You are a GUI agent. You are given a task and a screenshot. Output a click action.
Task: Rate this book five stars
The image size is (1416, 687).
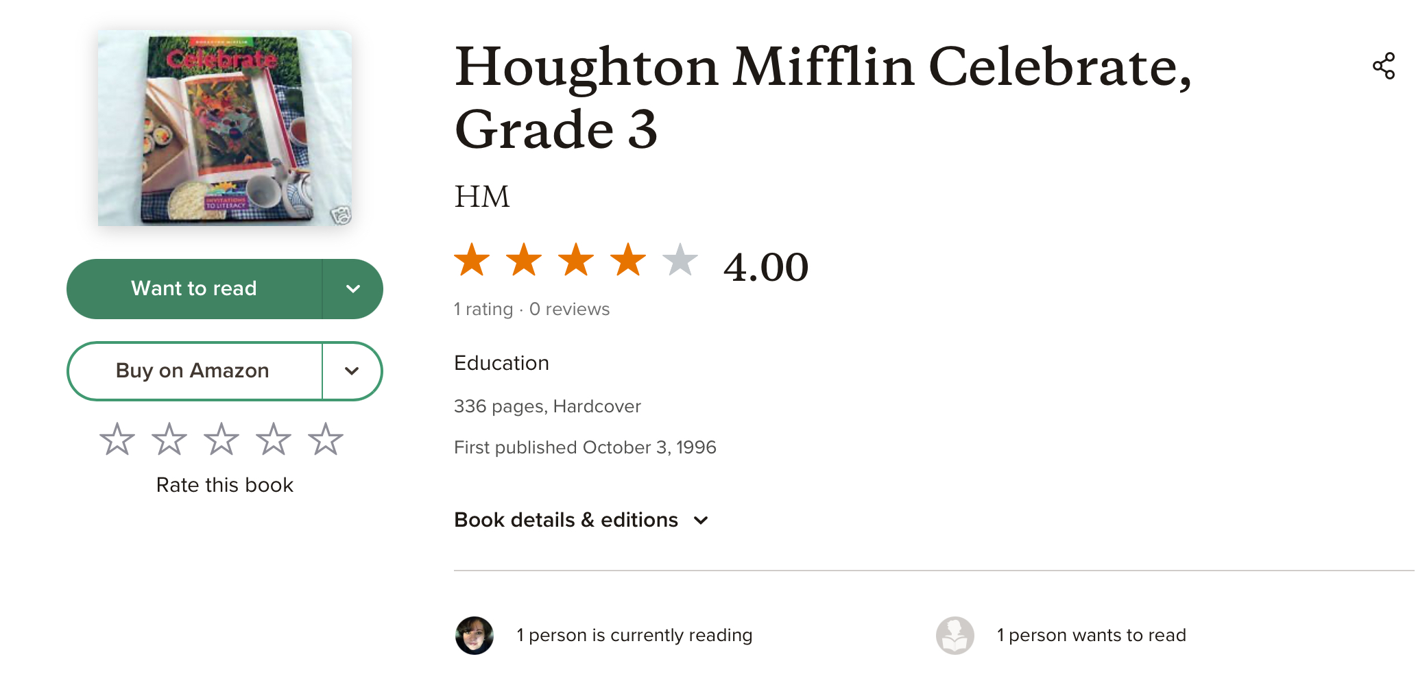coord(326,439)
